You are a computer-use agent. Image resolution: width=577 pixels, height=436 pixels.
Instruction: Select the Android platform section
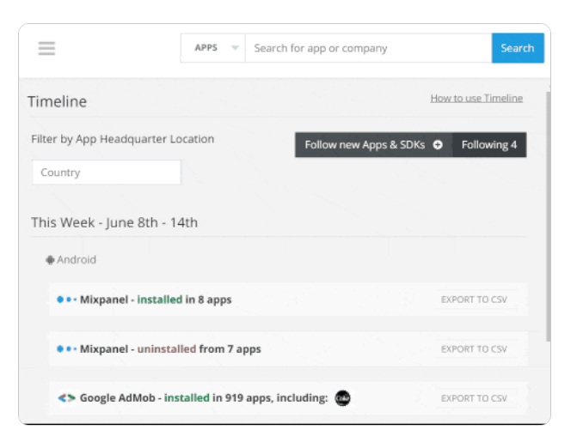(x=77, y=260)
